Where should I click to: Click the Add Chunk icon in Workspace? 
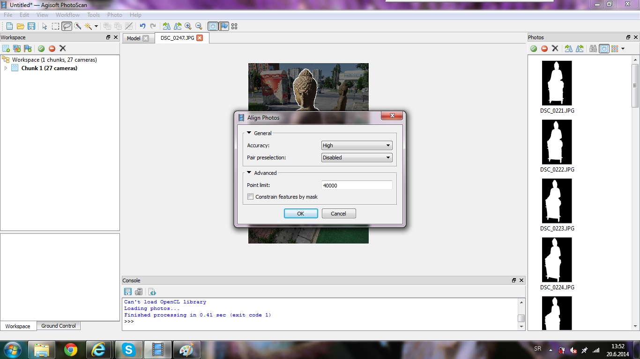pos(6,49)
